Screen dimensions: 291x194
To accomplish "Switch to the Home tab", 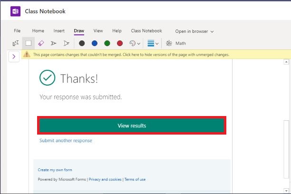I will [38, 31].
